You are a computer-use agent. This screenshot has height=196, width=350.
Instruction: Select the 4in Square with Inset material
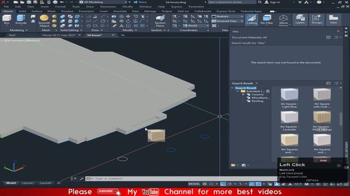click(322, 98)
